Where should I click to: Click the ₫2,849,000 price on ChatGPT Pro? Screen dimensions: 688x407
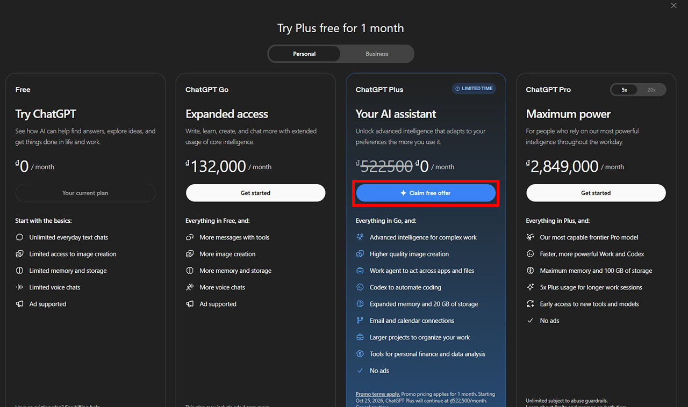(562, 166)
